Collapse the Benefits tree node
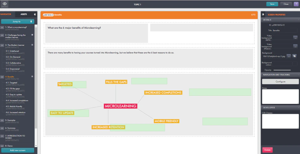Screen dimensions: 300x154 pyautogui.click(x=32, y=77)
